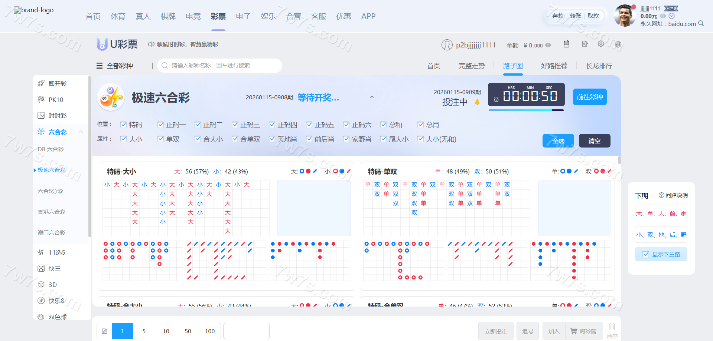Click the trash icon to clear bets
The width and height of the screenshot is (713, 341).
612,327
